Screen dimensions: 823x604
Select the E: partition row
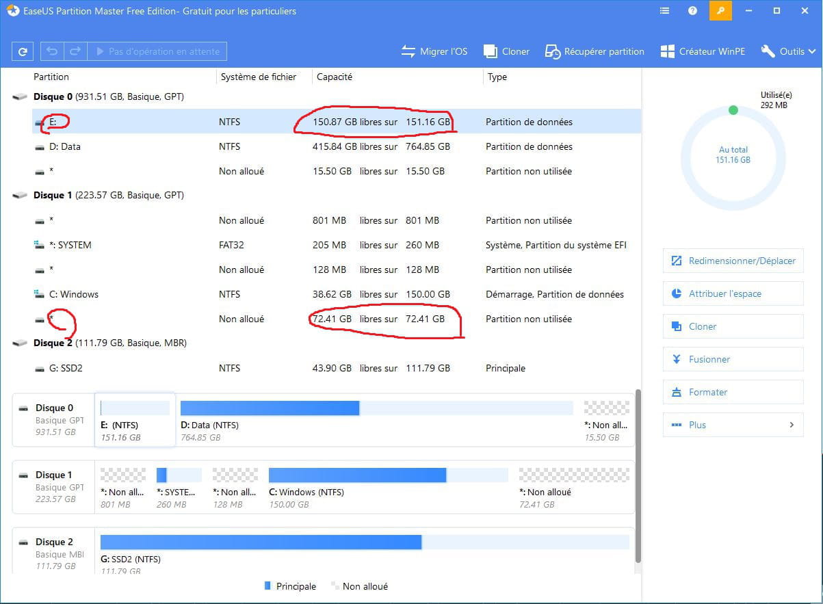(x=336, y=122)
